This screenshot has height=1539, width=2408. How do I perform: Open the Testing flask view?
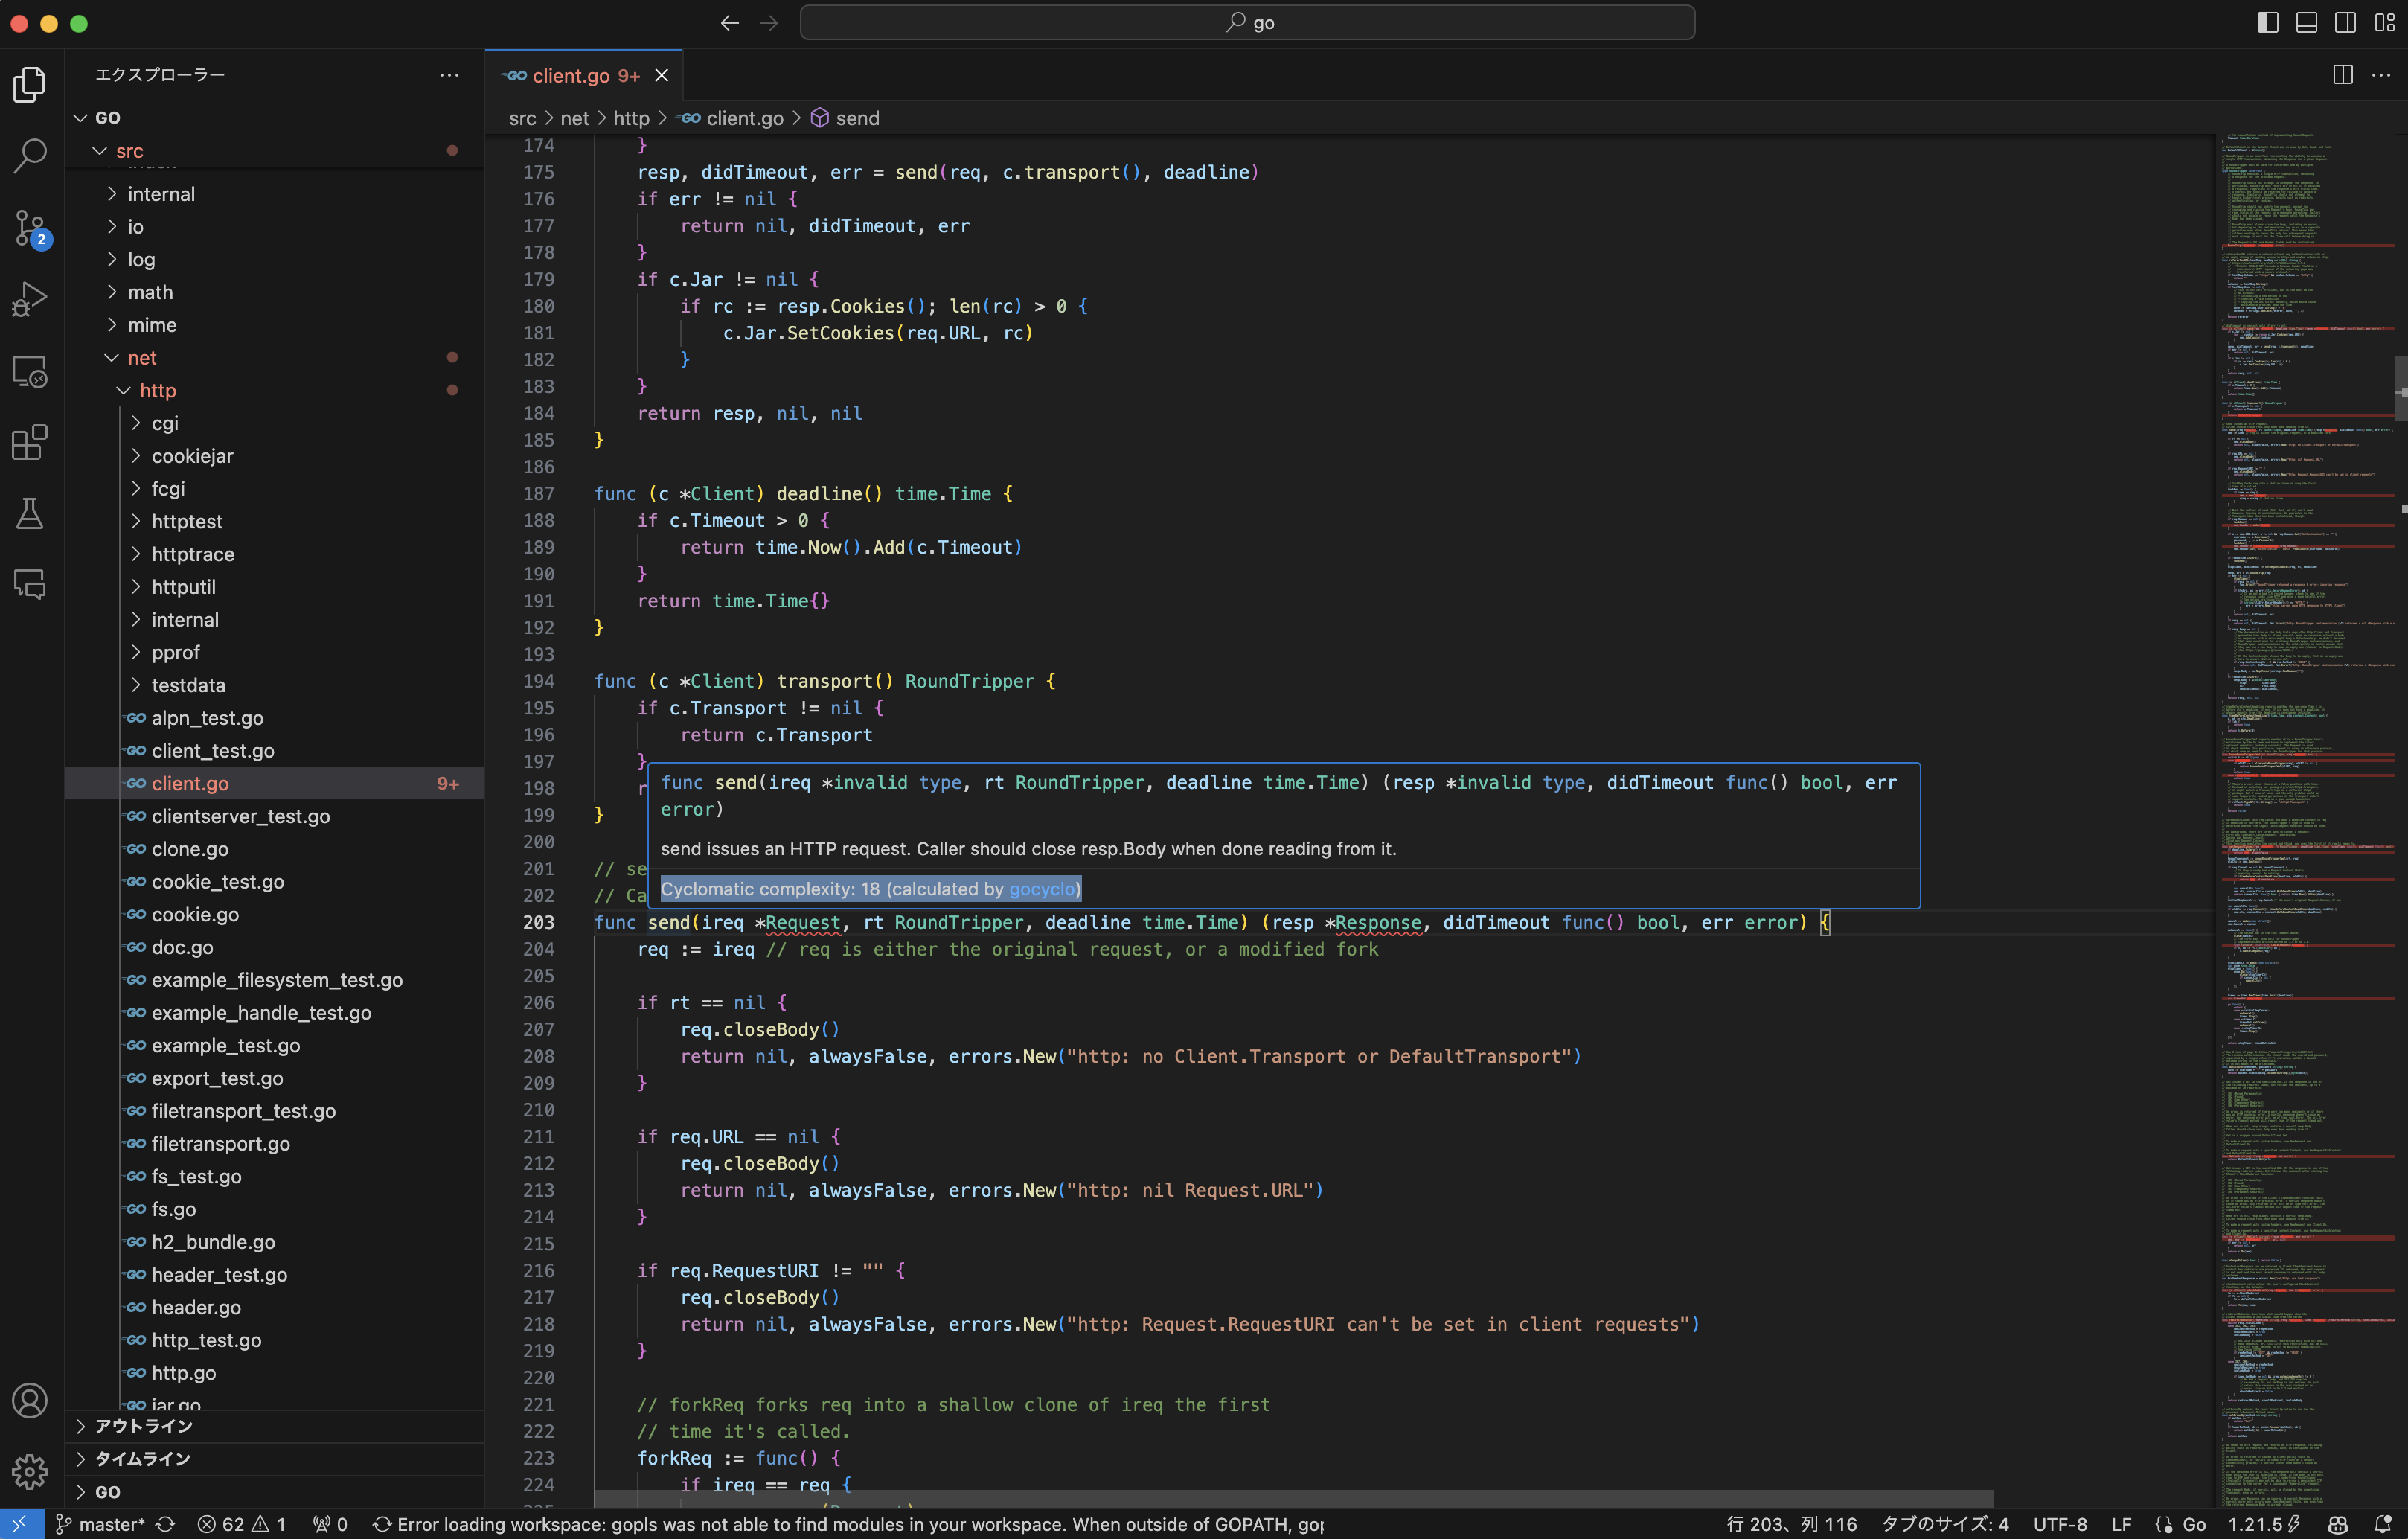(30, 514)
